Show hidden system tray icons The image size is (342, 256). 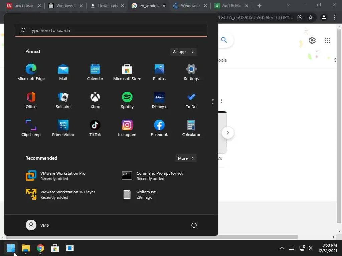[282, 248]
